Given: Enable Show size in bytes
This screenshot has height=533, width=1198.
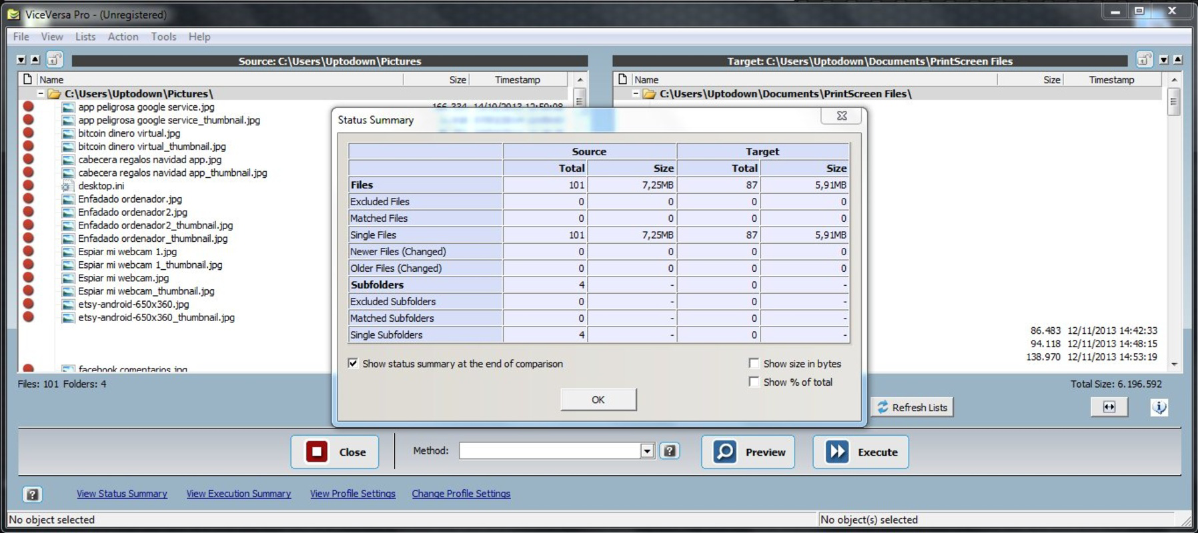Looking at the screenshot, I should pos(754,364).
